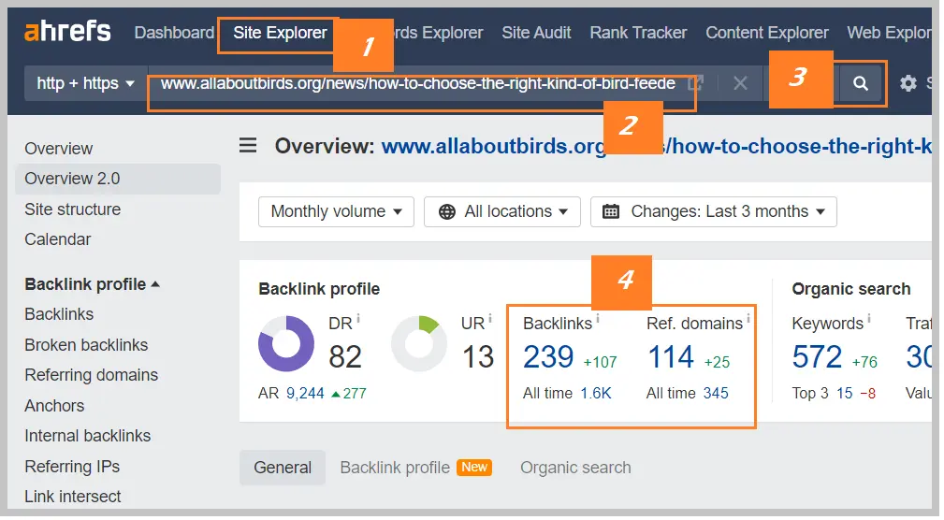The width and height of the screenshot is (944, 520).
Task: Open the All locations dropdown
Action: coord(502,212)
